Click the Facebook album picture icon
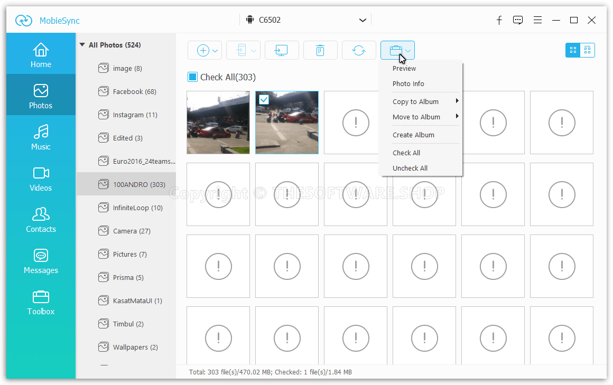The width and height of the screenshot is (613, 385). [103, 91]
